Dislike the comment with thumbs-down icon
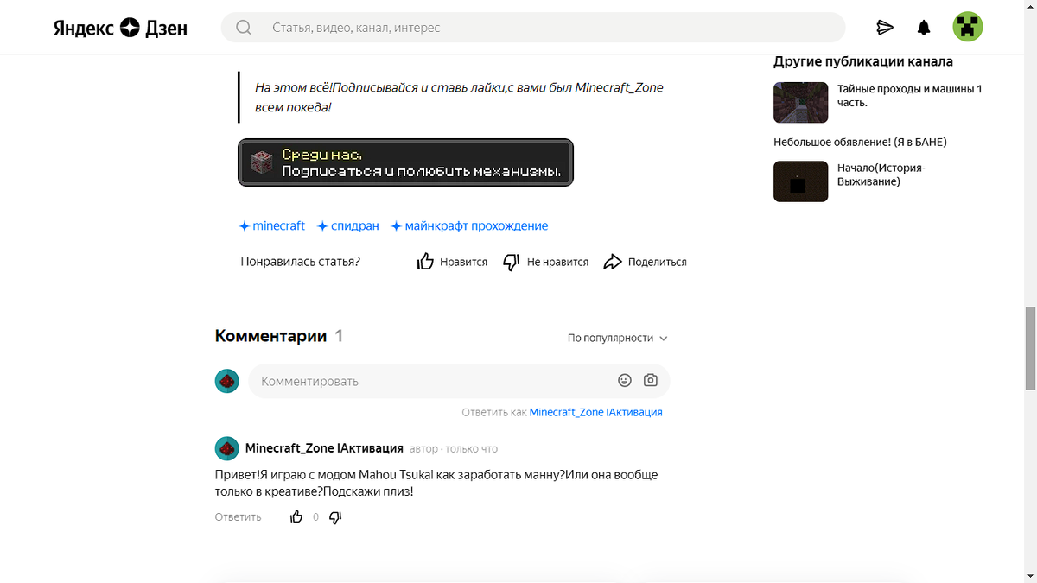This screenshot has height=583, width=1037. coord(336,517)
